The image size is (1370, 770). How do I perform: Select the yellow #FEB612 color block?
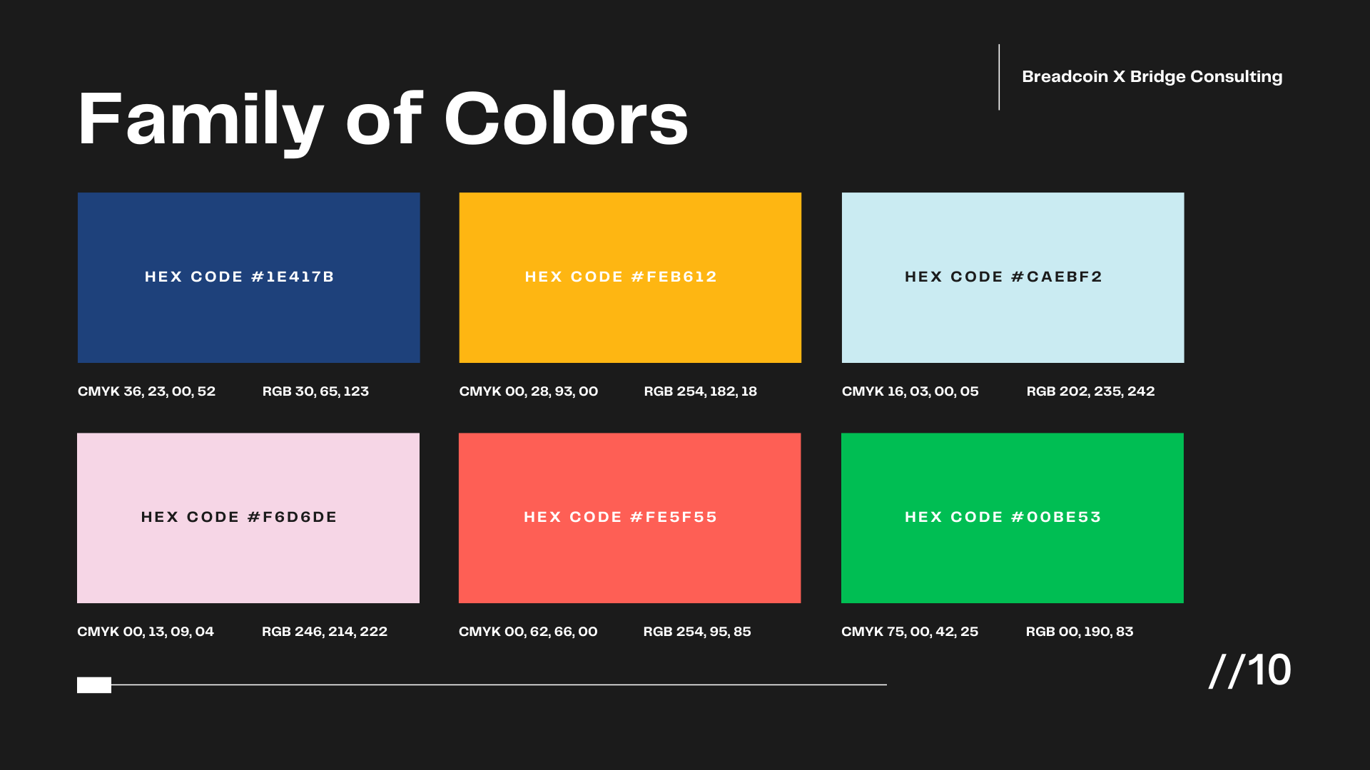coord(630,321)
